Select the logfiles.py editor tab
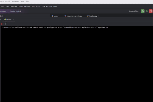 point(92,16)
